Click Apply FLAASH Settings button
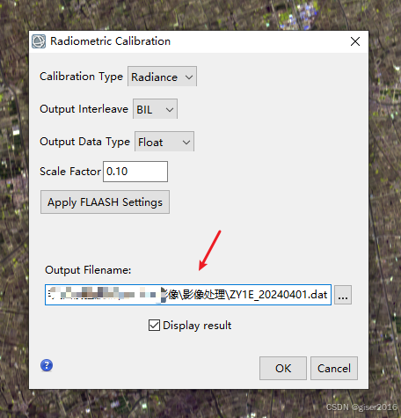Viewport: 401px width, 418px height. click(x=105, y=202)
